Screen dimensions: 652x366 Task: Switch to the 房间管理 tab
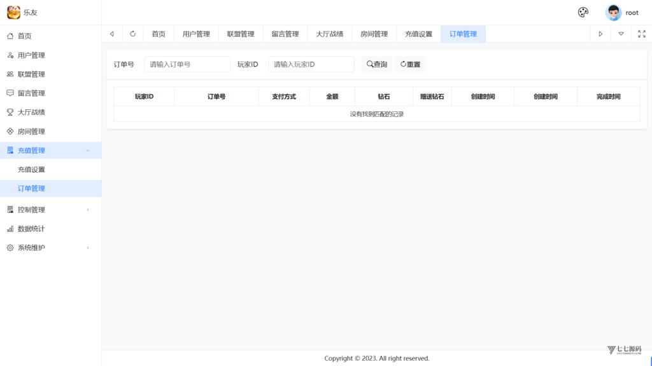coord(374,34)
